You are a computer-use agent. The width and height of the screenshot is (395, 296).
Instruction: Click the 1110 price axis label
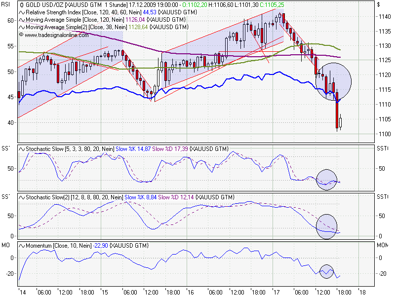point(385,105)
